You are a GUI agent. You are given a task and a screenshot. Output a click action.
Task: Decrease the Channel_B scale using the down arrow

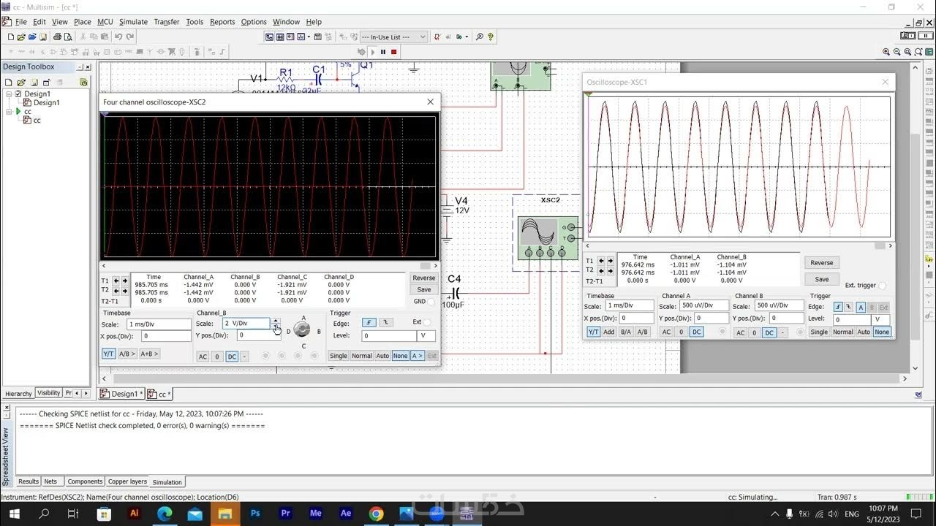[276, 327]
